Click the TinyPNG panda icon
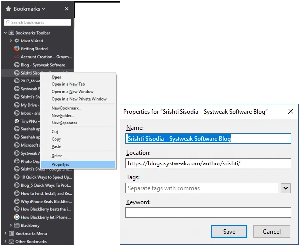299x245 pixels. (16, 121)
